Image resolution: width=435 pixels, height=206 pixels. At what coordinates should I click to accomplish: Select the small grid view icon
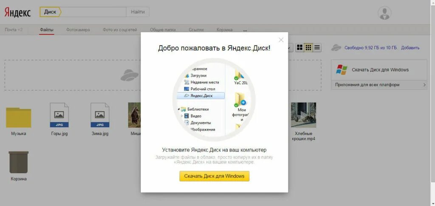pyautogui.click(x=308, y=48)
